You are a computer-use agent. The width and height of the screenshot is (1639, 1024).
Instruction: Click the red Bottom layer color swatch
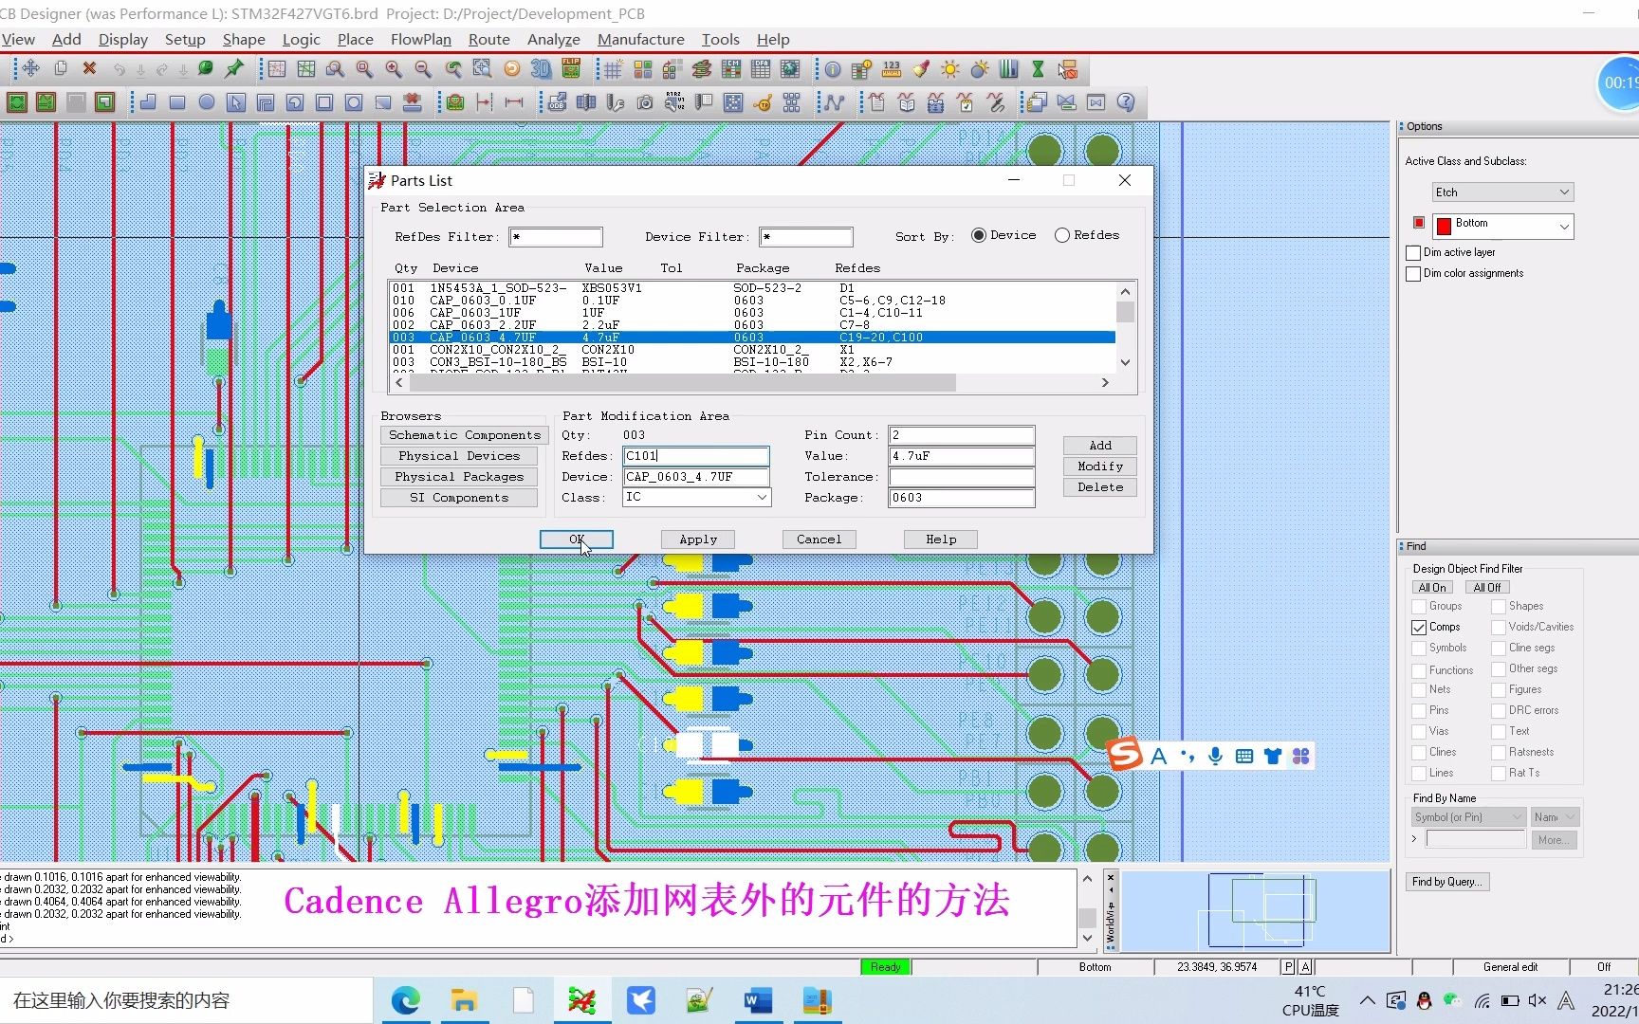(x=1444, y=226)
